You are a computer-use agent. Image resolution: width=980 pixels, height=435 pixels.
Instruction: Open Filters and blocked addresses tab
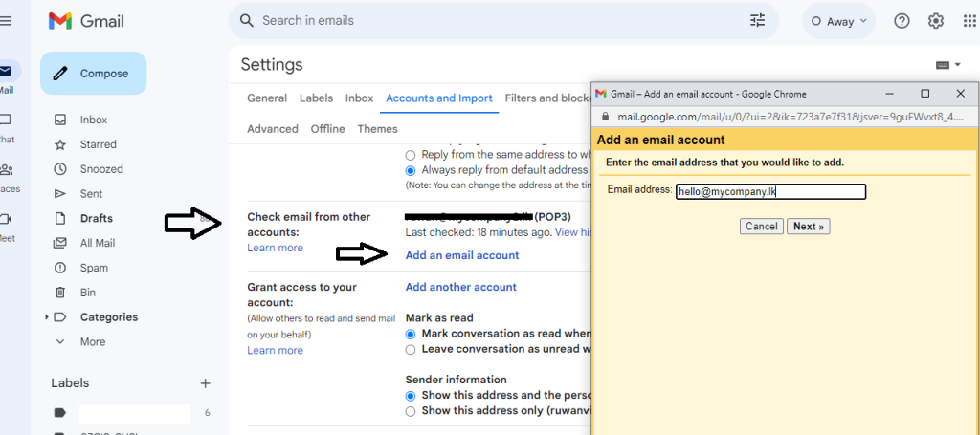[546, 98]
